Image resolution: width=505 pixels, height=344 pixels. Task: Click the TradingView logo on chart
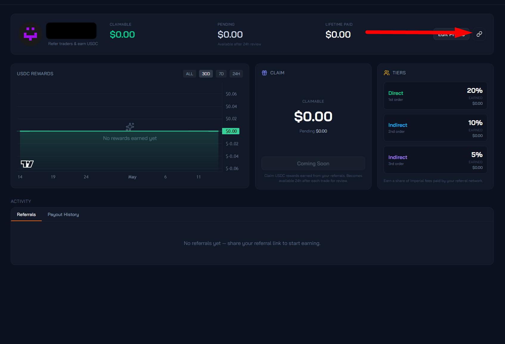pos(27,164)
